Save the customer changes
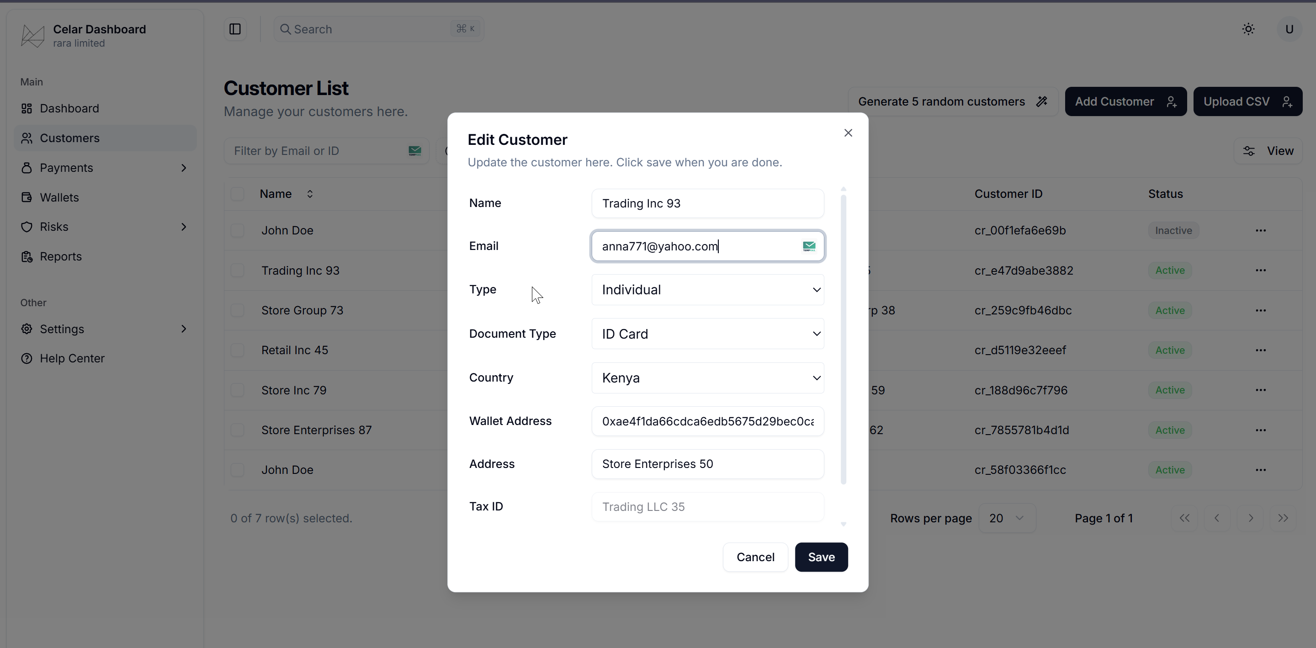 [x=821, y=557]
